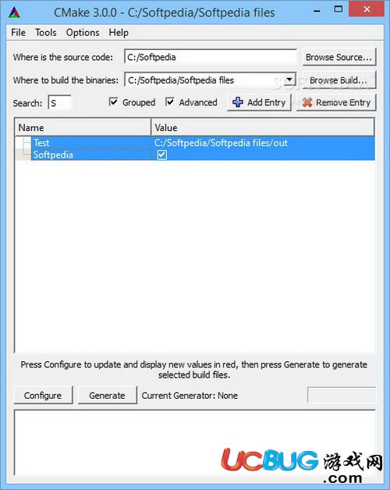Uncheck the Softpedia entry value checkbox
The image size is (390, 490).
[162, 154]
